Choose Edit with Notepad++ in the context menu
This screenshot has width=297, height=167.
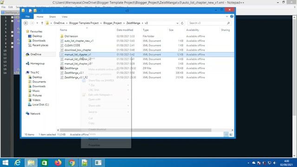point(106,95)
